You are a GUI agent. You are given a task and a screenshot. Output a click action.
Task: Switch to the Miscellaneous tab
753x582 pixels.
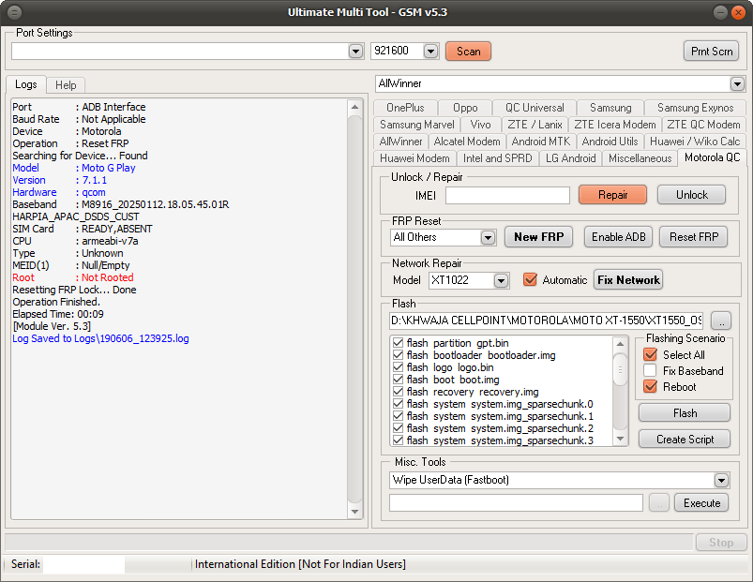coord(640,158)
